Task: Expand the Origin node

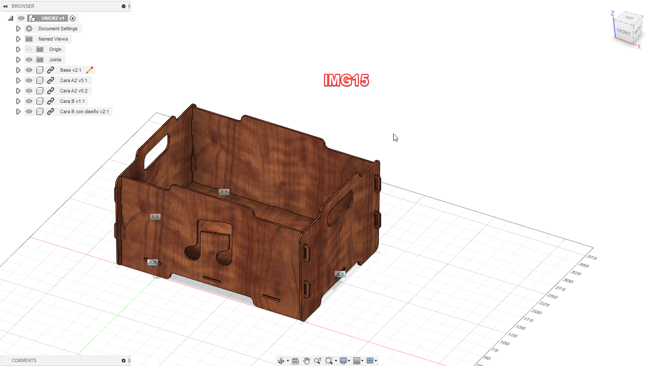Action: pyautogui.click(x=18, y=49)
